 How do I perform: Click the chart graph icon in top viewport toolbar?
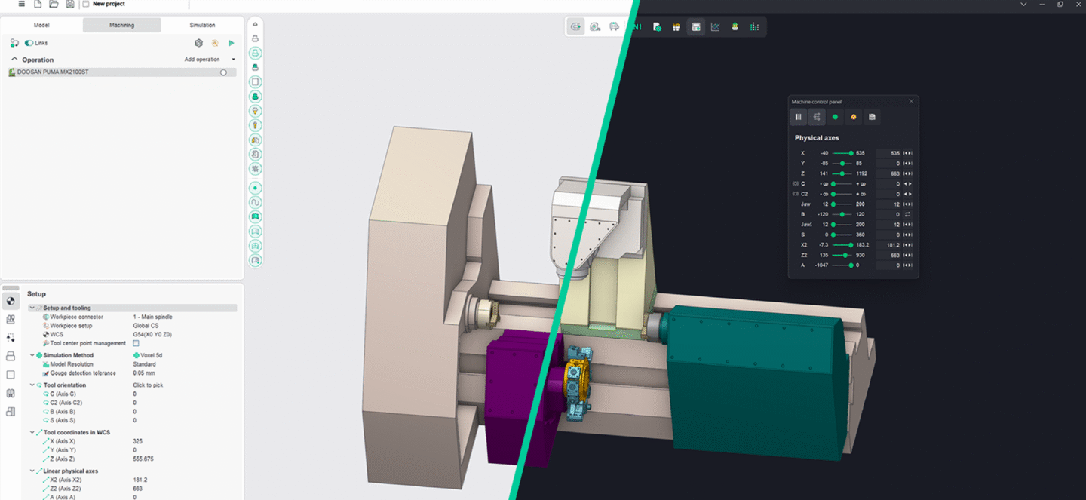[715, 27]
